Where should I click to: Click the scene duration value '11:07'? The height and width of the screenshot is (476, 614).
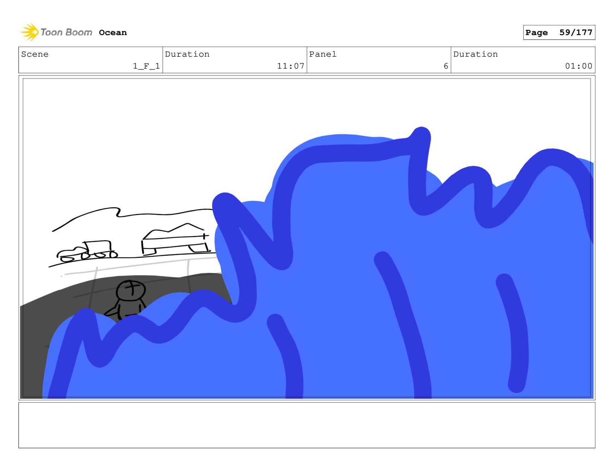pyautogui.click(x=291, y=66)
